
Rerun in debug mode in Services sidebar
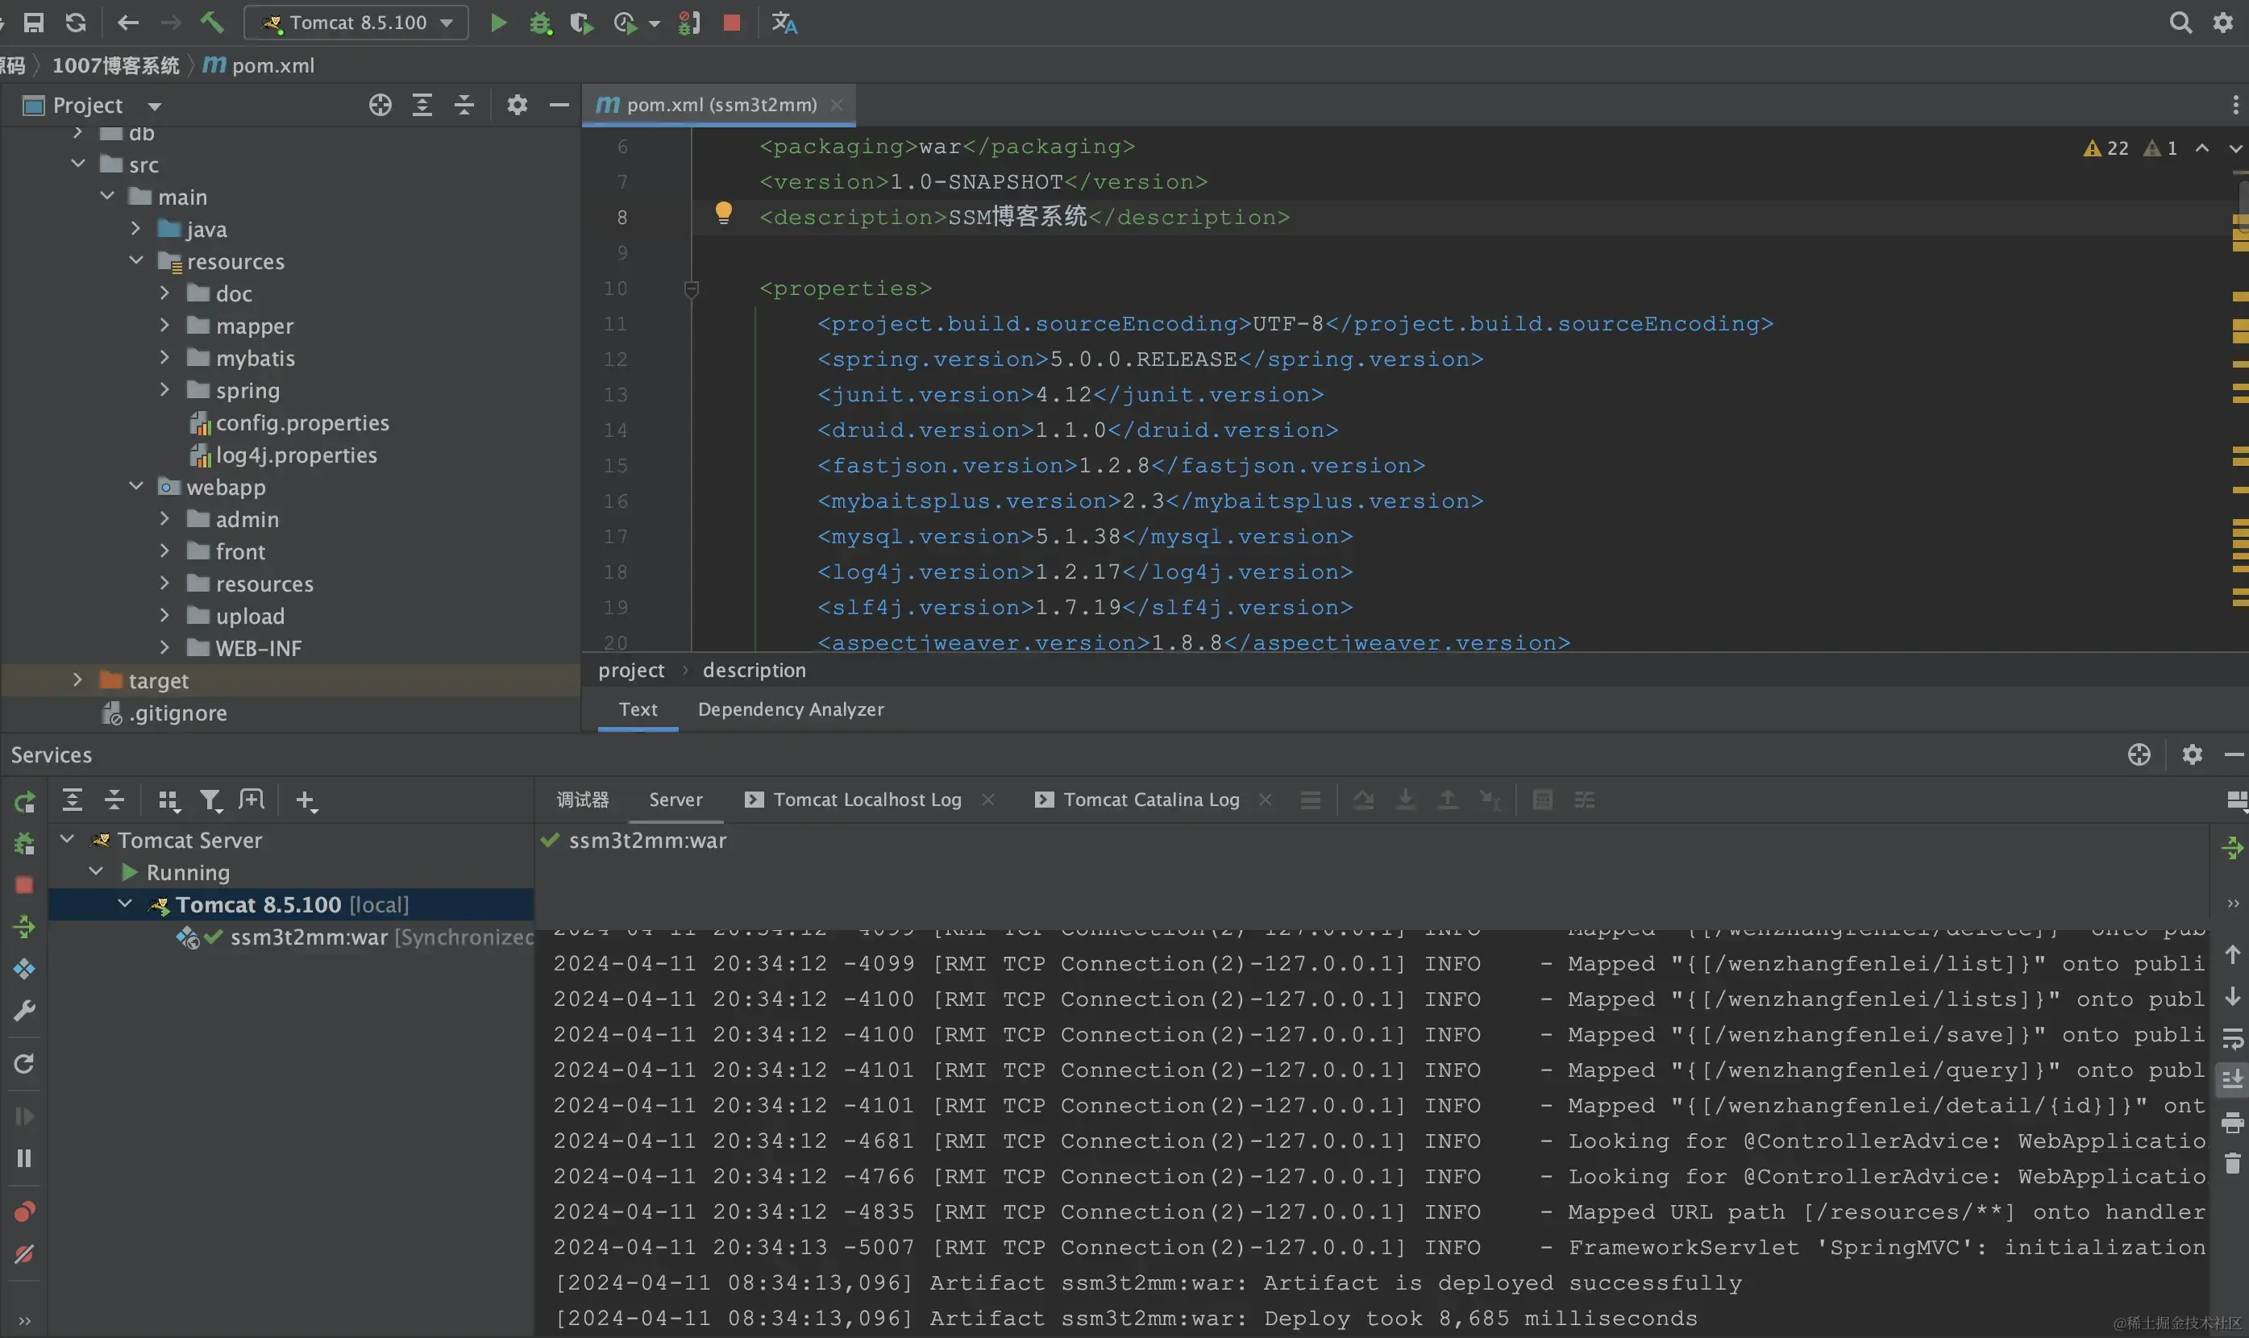24,843
